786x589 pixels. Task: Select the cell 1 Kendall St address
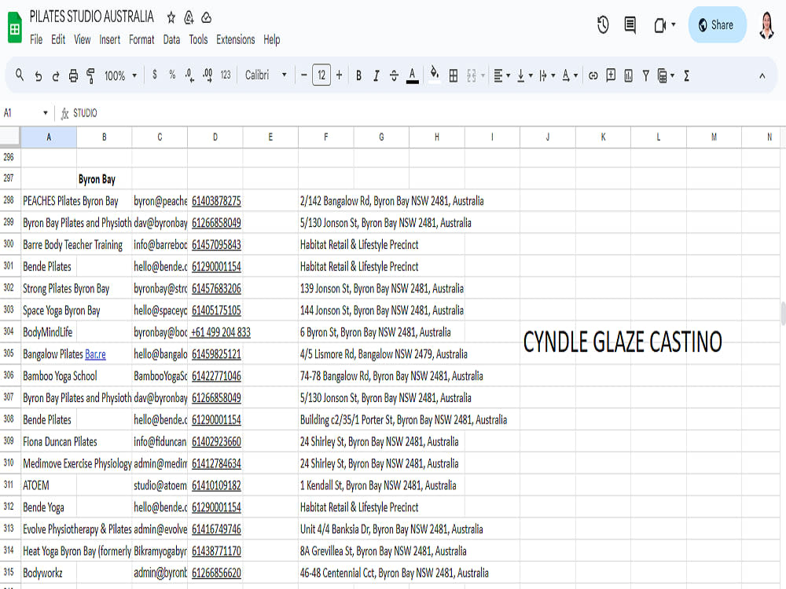(378, 485)
